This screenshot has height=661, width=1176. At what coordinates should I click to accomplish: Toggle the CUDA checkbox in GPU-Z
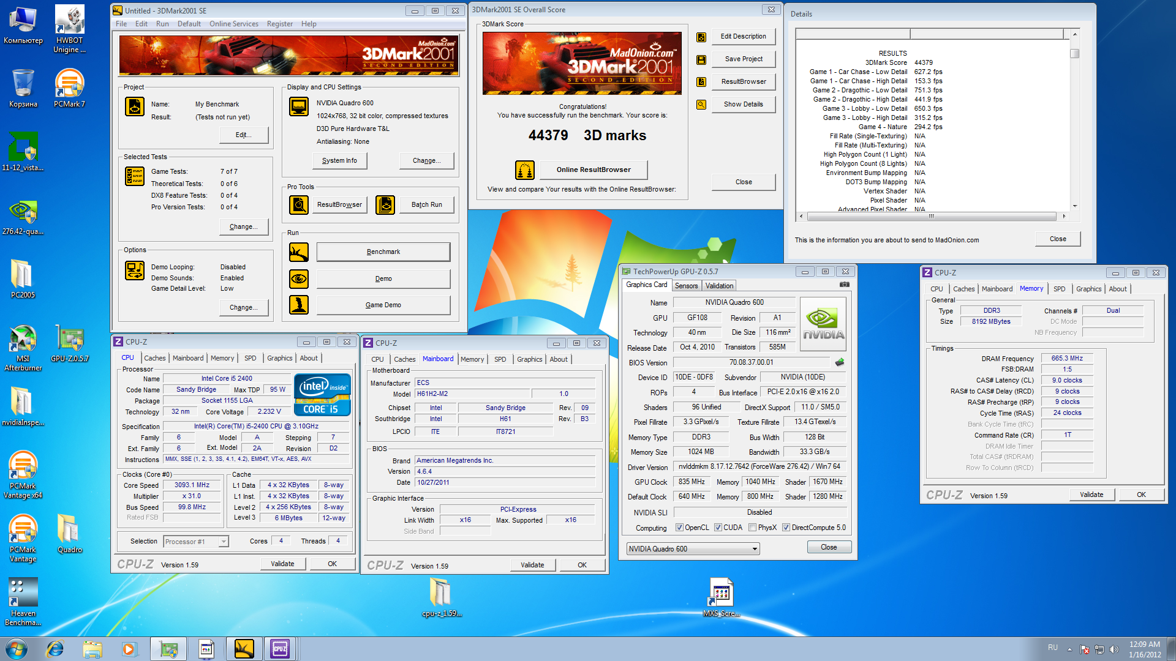[x=718, y=528]
